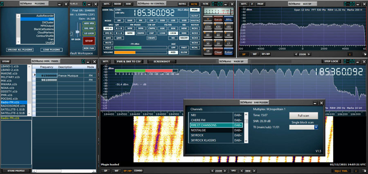Zoom out in the Aux SP panel
368x174 pixels.
(296, 54)
